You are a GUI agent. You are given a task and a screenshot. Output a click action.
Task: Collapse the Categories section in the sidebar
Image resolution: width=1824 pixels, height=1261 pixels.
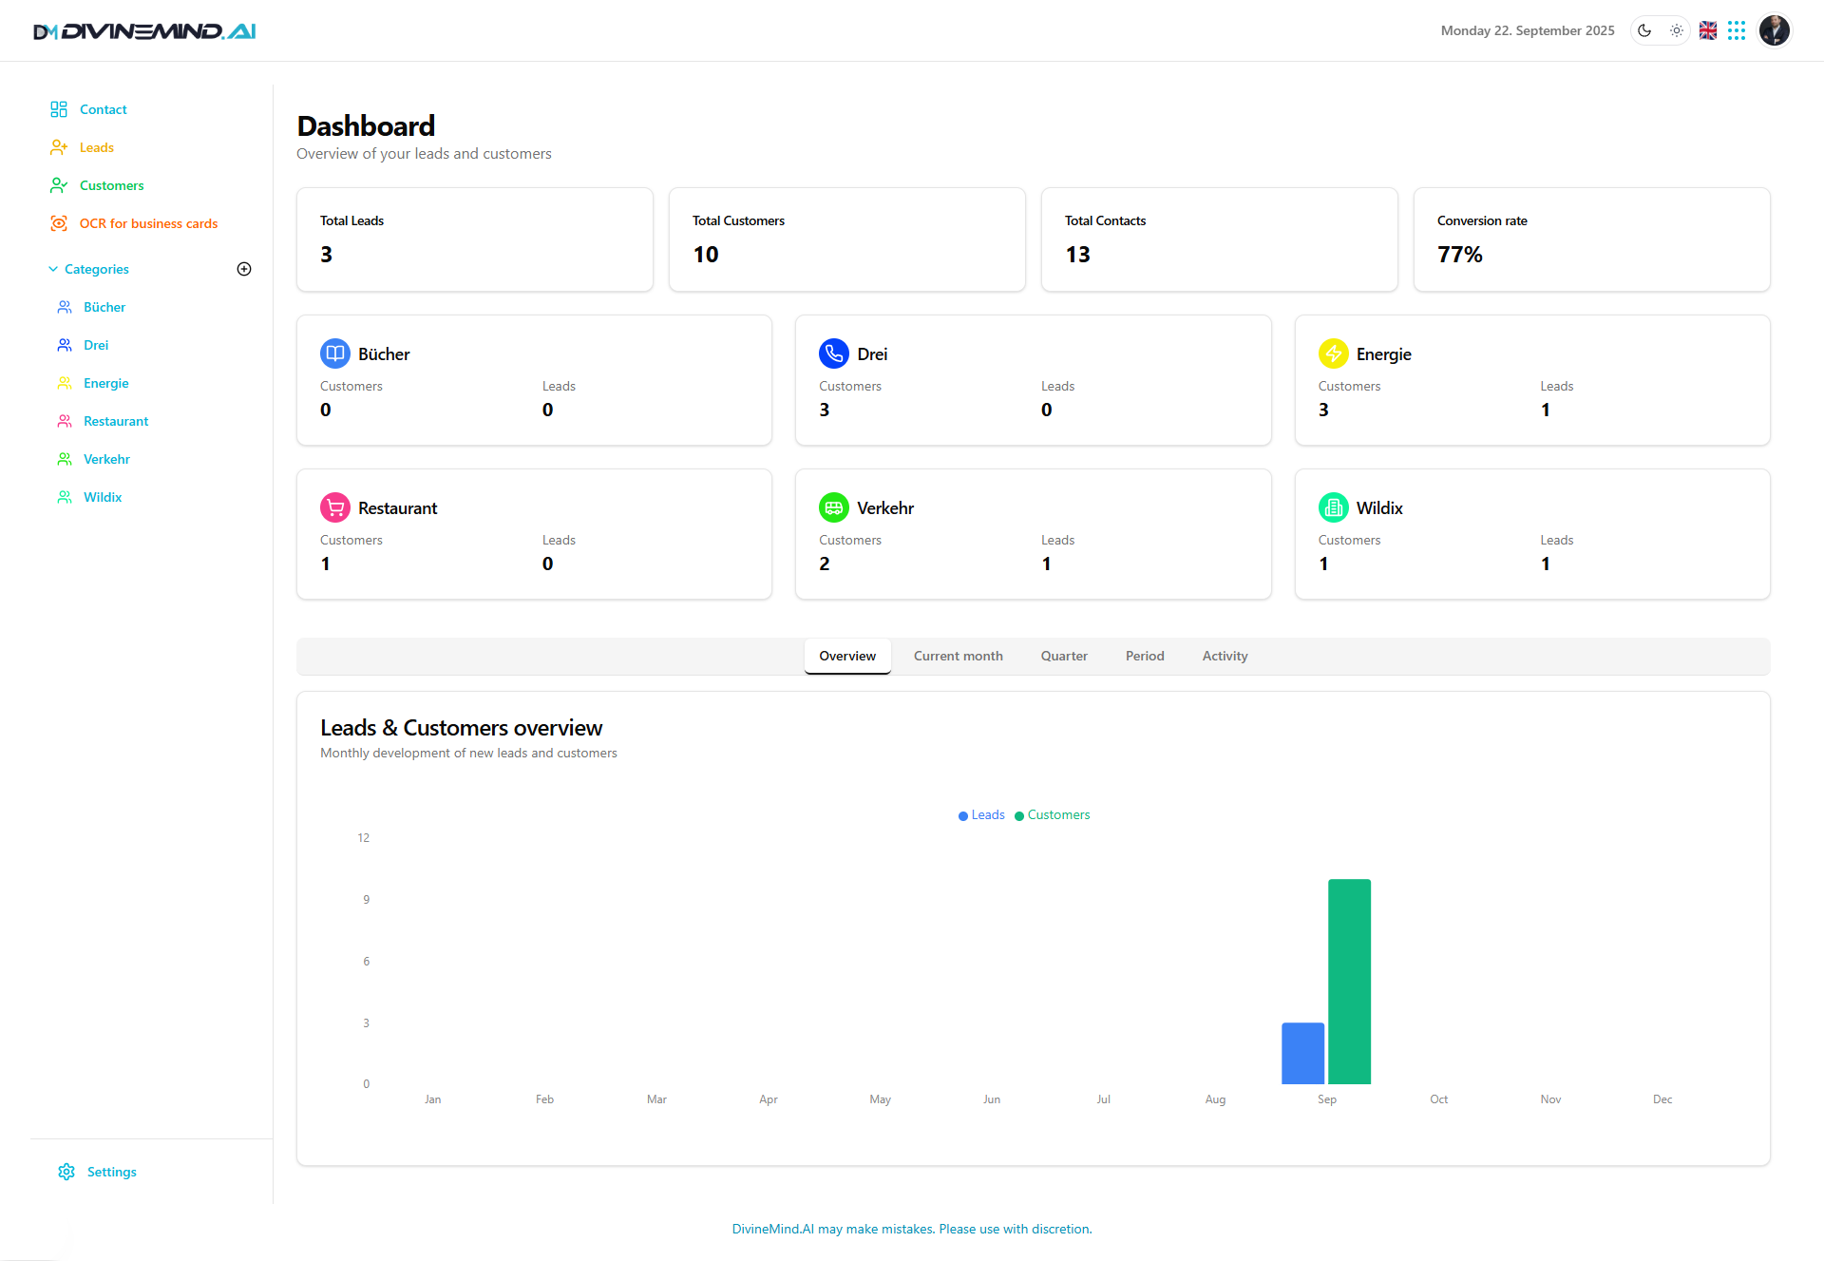pyautogui.click(x=53, y=269)
